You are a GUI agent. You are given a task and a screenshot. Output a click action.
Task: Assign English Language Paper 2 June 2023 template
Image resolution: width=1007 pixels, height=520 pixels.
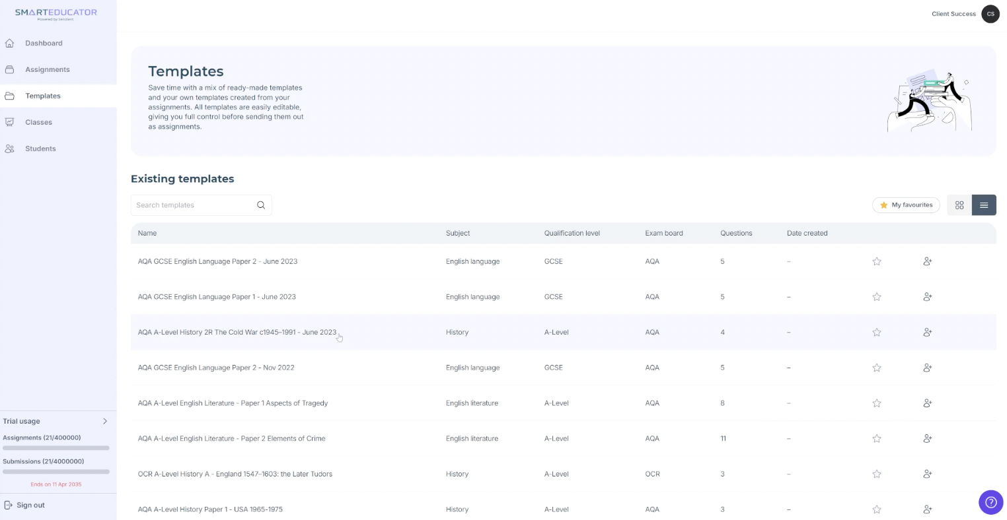927,261
